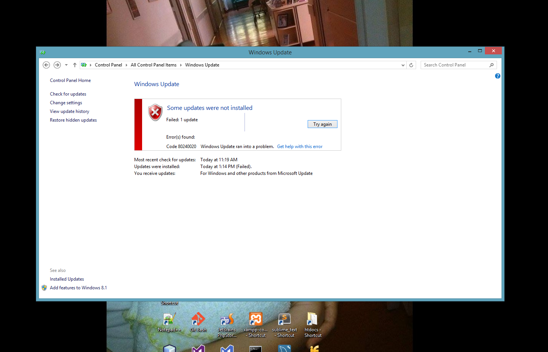Select the htdocs Shortcut folder icon

pos(313,325)
